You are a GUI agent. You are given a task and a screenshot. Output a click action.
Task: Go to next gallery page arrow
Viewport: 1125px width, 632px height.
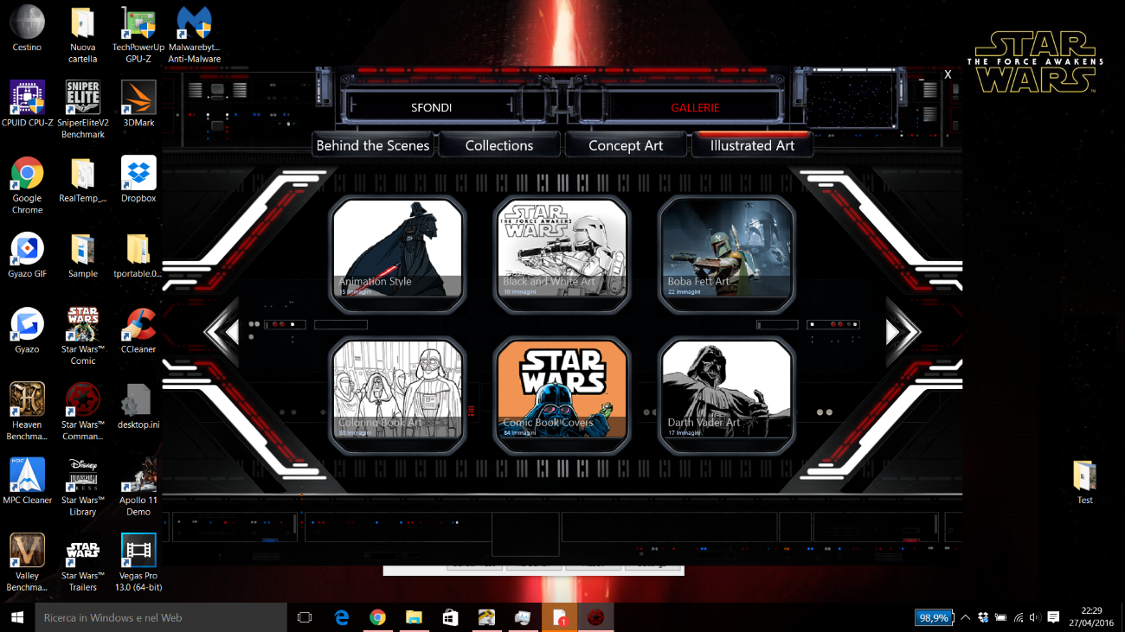pyautogui.click(x=902, y=332)
